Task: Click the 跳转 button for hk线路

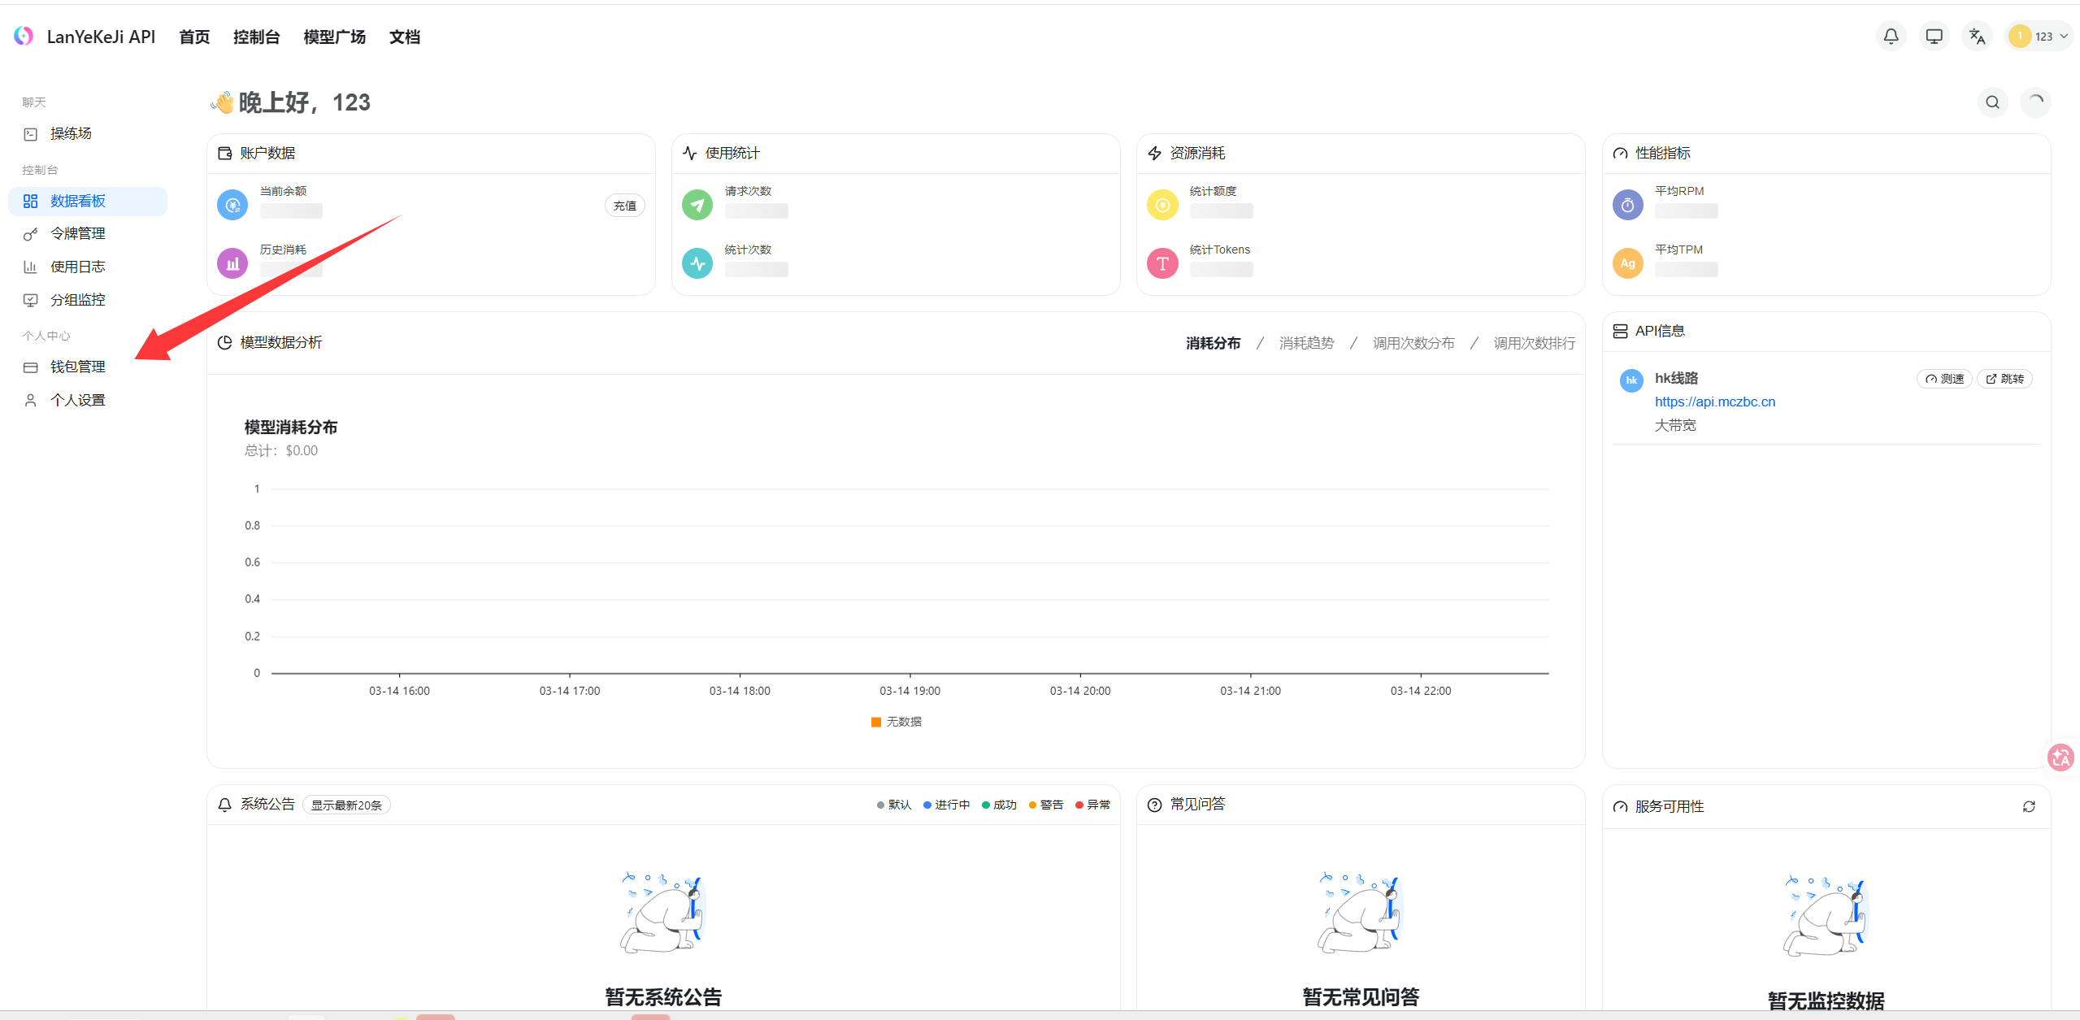Action: tap(2004, 380)
